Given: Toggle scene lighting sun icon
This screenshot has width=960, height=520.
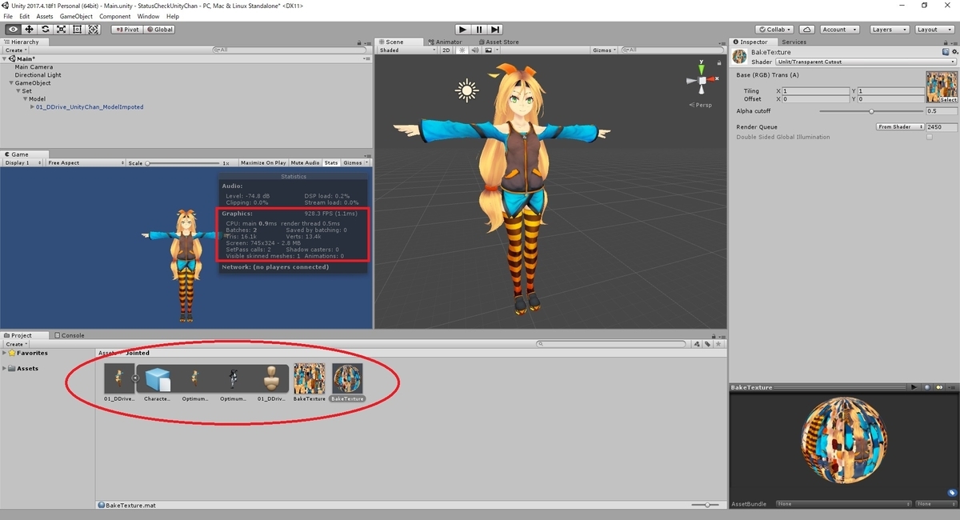Looking at the screenshot, I should [462, 50].
